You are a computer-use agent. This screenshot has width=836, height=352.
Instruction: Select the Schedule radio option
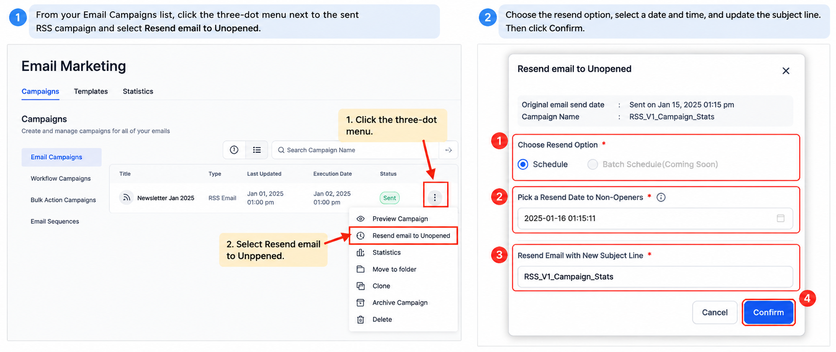tap(523, 164)
